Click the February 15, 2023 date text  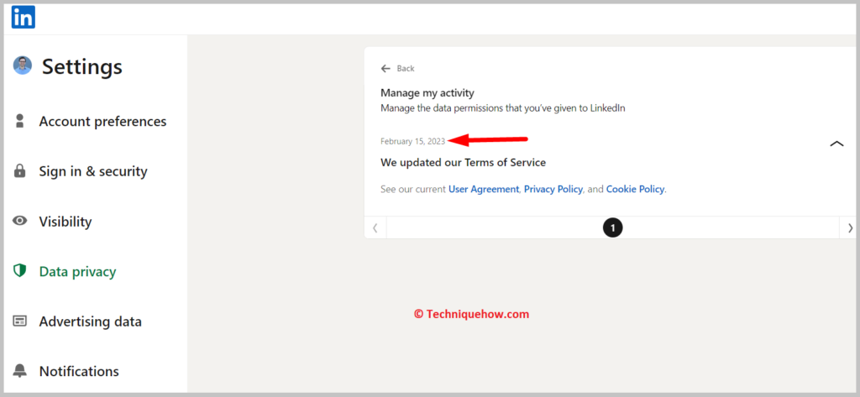[413, 142]
